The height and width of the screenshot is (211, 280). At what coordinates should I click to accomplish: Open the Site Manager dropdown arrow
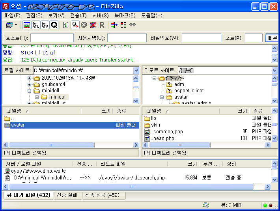point(16,24)
